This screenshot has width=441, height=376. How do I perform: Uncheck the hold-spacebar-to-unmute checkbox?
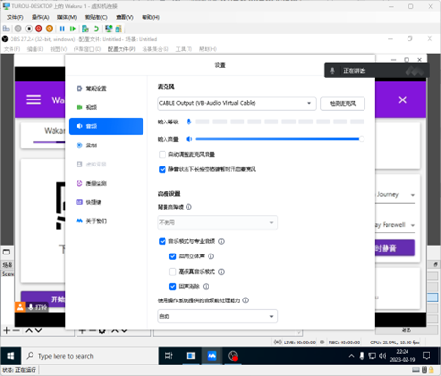tap(163, 169)
